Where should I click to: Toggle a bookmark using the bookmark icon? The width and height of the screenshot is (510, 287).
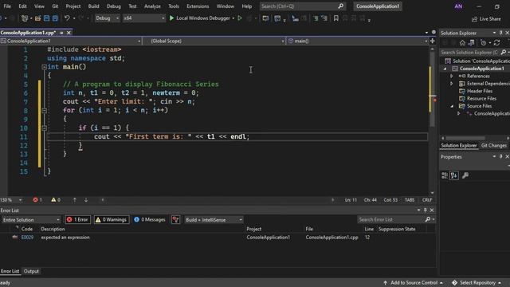point(336,18)
